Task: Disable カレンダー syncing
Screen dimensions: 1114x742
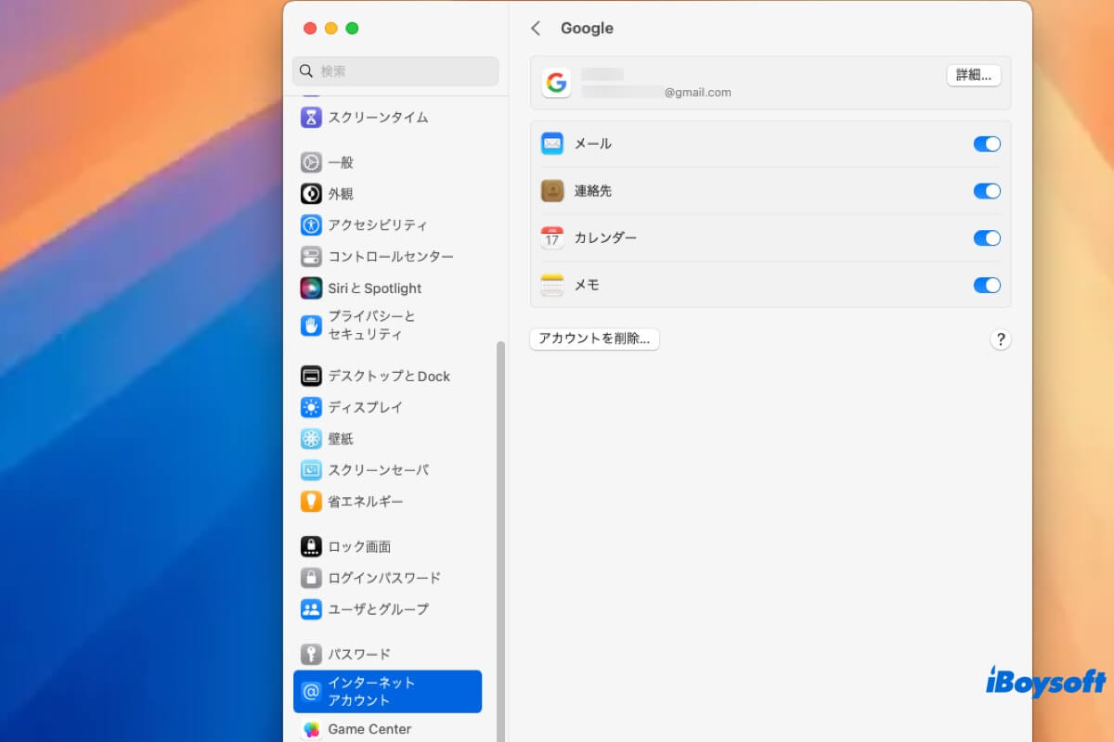Action: (987, 238)
